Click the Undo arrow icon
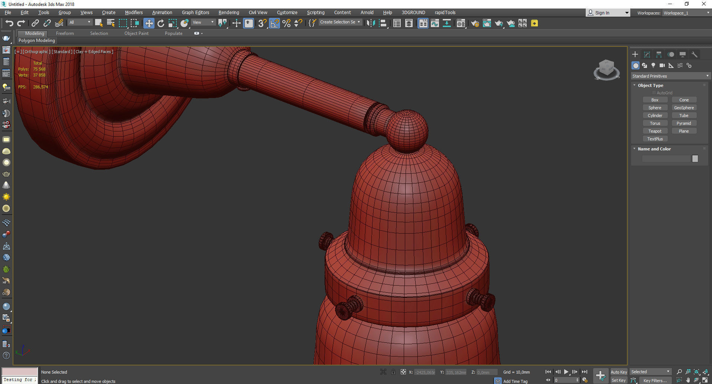The image size is (712, 384). click(x=9, y=23)
